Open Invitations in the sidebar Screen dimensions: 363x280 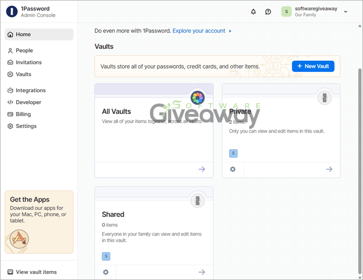click(29, 63)
